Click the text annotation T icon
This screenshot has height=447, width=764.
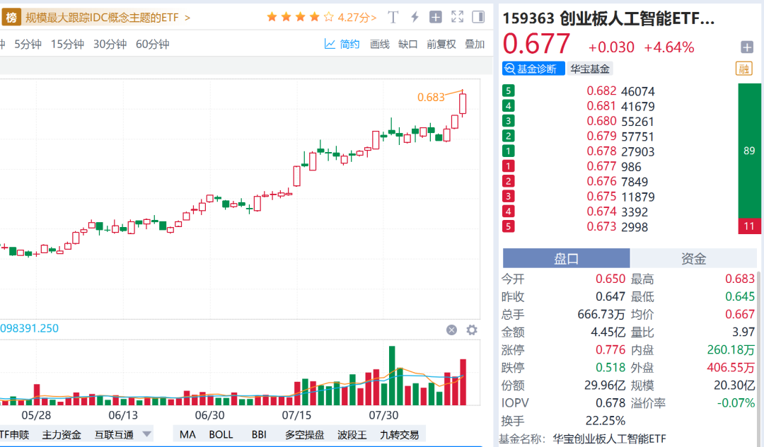click(393, 17)
